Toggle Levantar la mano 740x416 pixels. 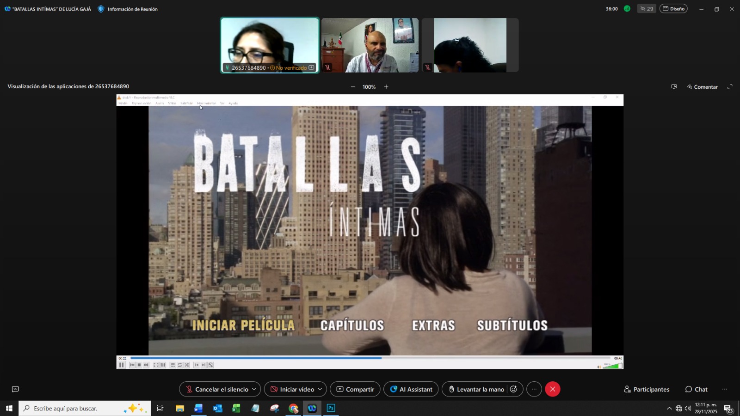pos(475,389)
